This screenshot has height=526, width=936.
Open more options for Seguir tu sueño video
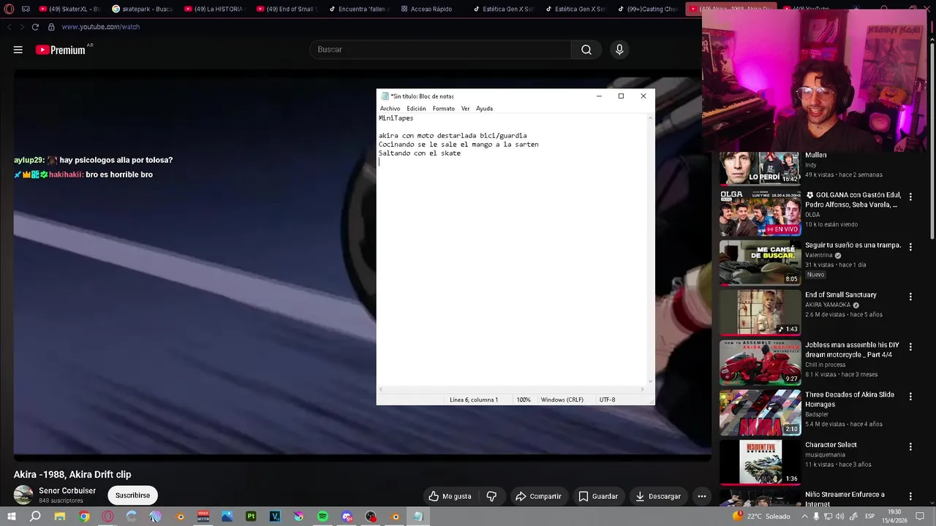910,247
